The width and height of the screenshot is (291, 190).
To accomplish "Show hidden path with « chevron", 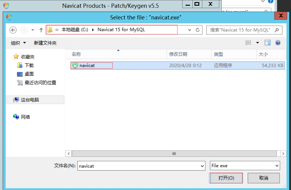I will [x=57, y=30].
